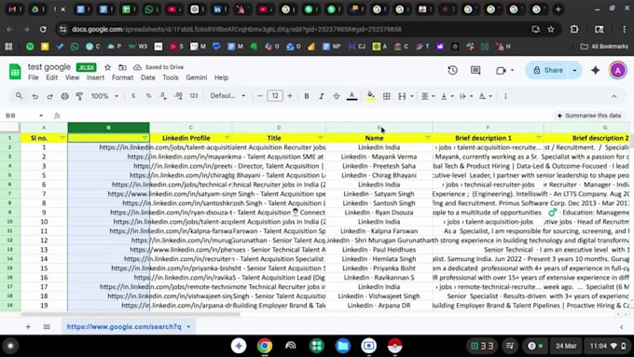634x357 pixels.
Task: Open the Insert menu
Action: tap(95, 77)
